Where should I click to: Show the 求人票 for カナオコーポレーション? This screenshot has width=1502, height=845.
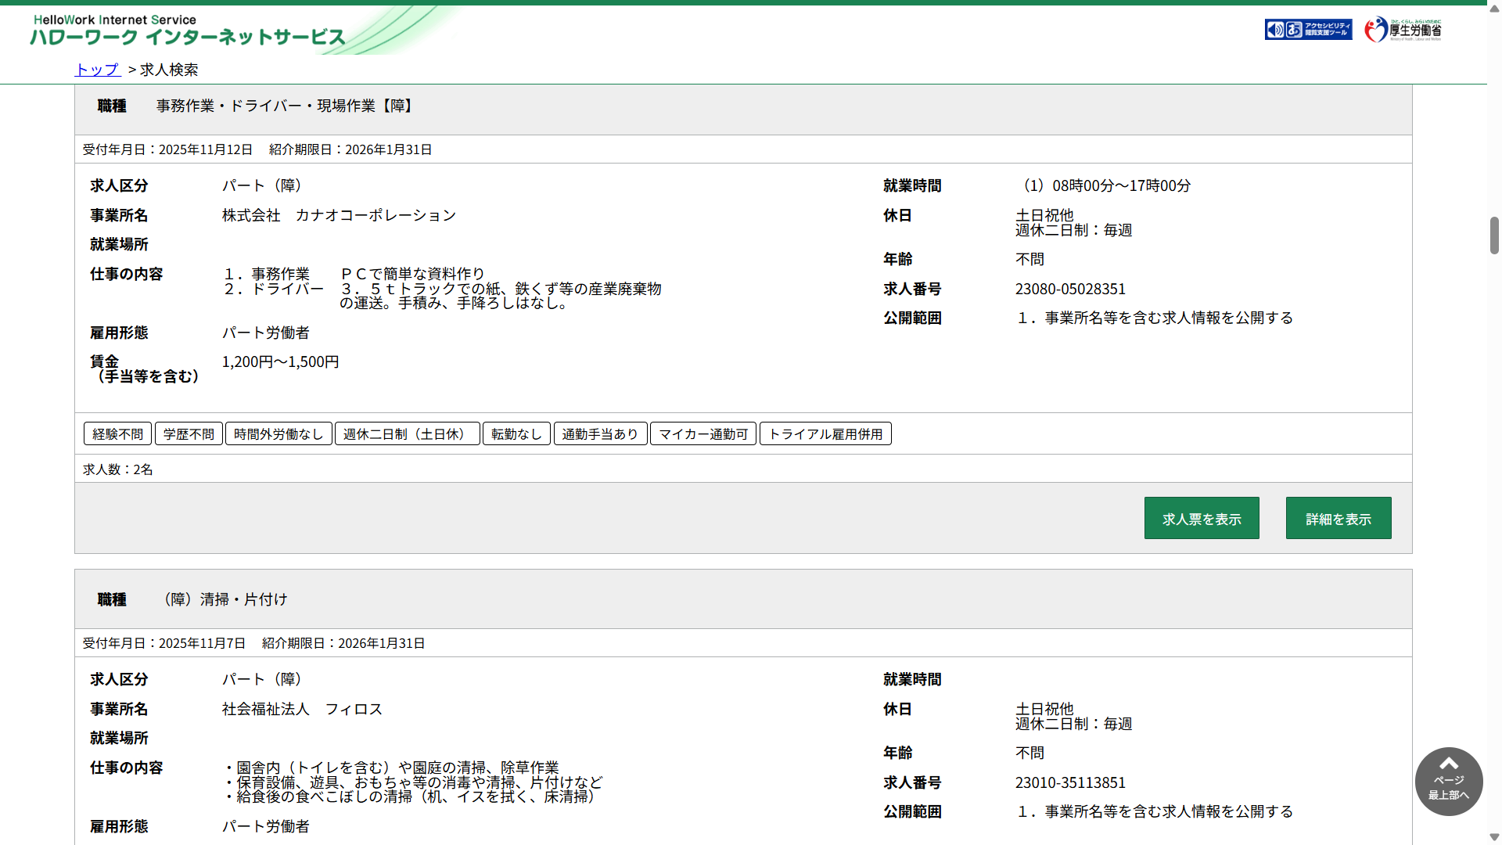coord(1201,518)
